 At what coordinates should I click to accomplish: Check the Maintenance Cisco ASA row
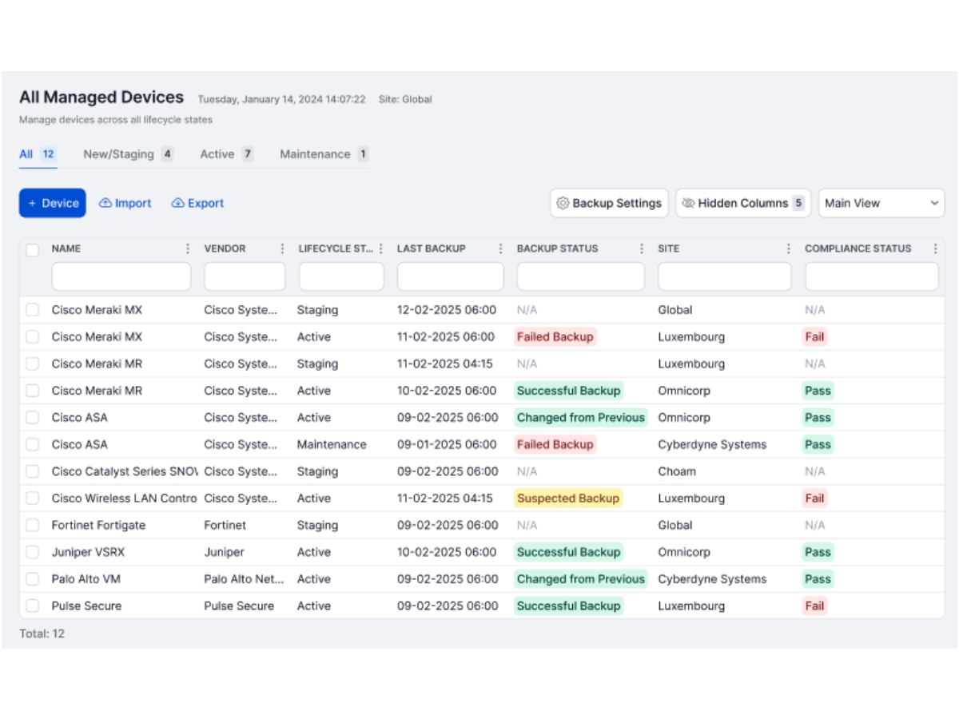point(33,444)
